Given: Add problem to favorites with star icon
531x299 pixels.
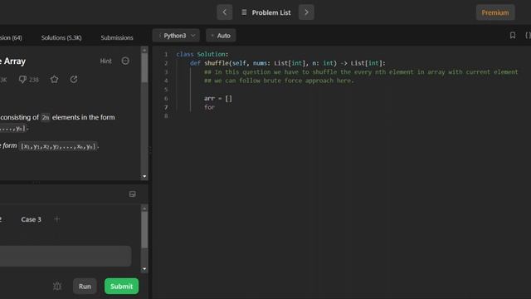Looking at the screenshot, I should (54, 80).
